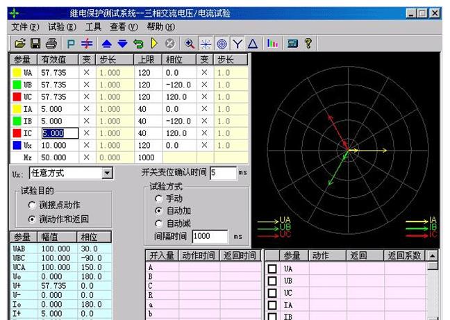Click the red and blue arrows toolbar icon
This screenshot has height=320, width=450.
pos(87,44)
